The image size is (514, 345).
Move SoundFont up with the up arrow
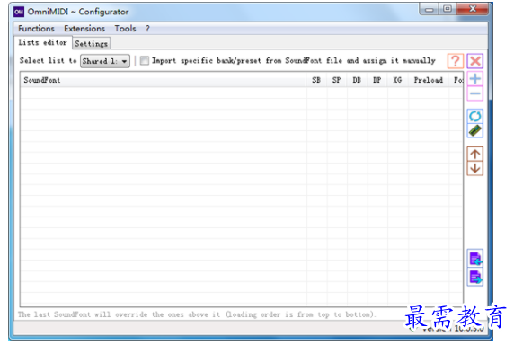[x=475, y=154]
